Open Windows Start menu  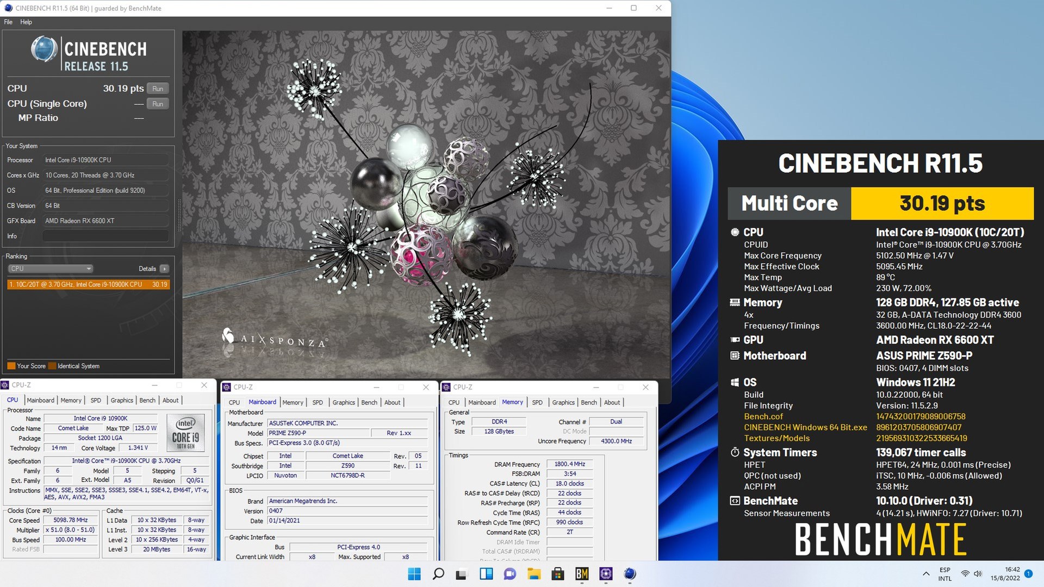pos(414,574)
